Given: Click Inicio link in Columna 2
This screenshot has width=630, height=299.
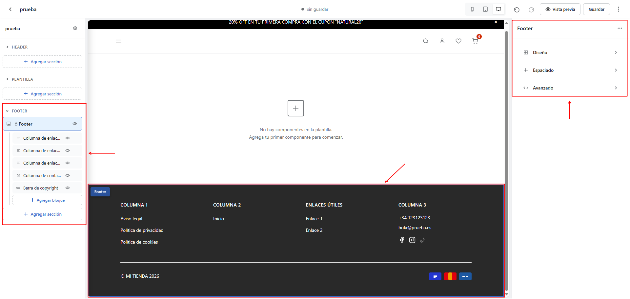Looking at the screenshot, I should click(218, 219).
